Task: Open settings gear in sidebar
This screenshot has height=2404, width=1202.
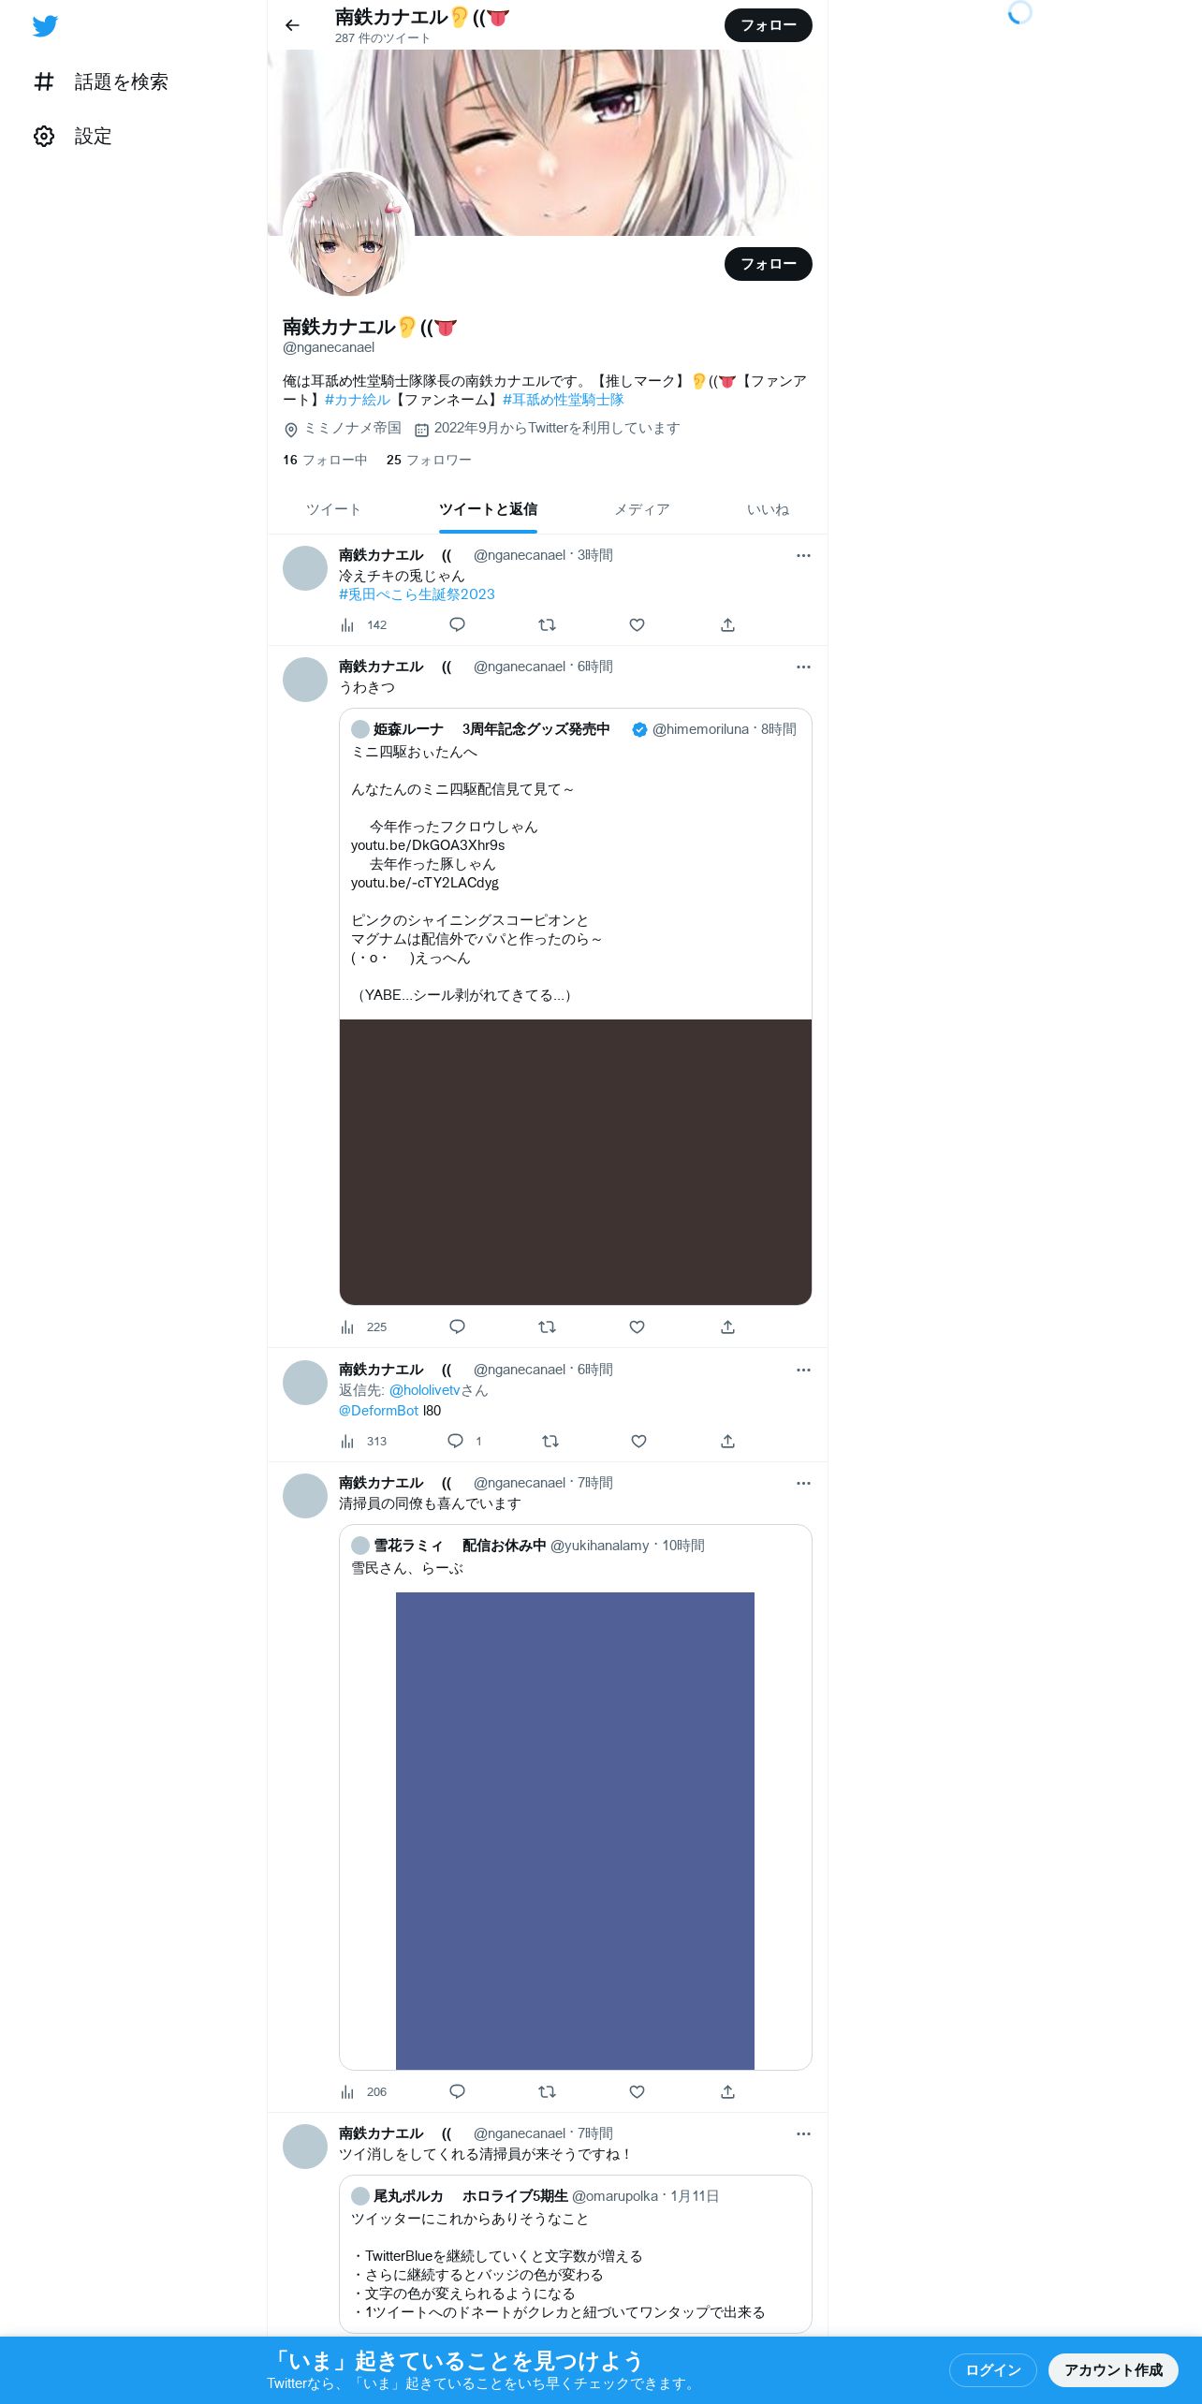Action: point(44,137)
